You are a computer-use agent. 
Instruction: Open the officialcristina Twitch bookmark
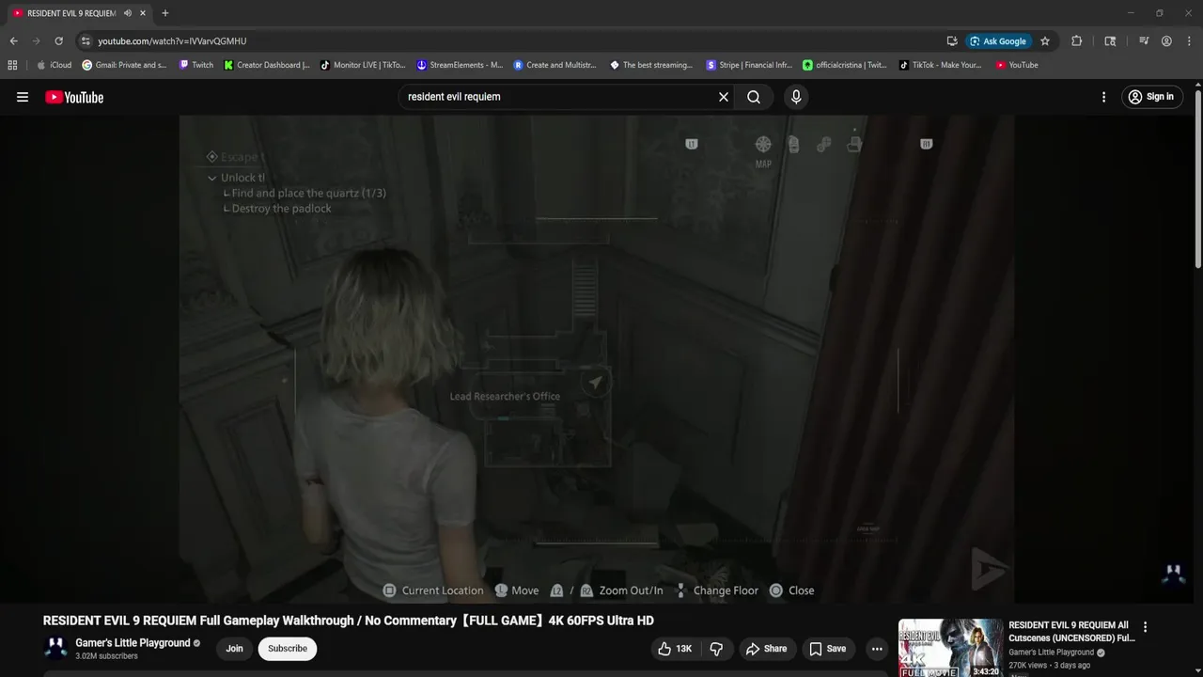[x=845, y=65]
